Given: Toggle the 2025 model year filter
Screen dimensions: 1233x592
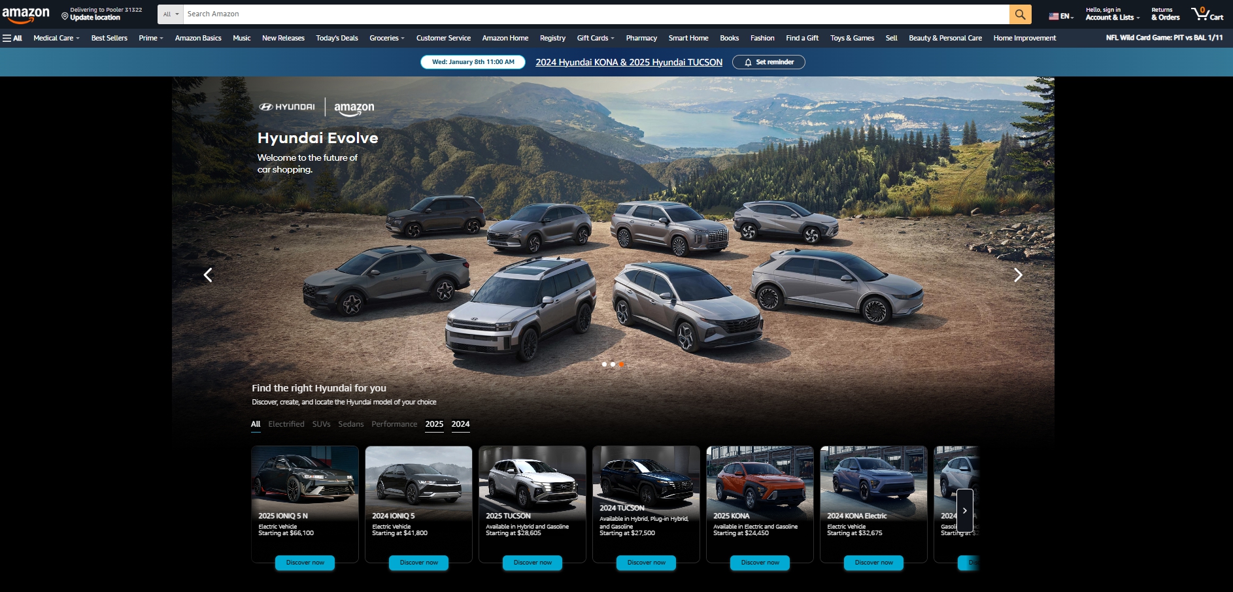Looking at the screenshot, I should coord(434,424).
